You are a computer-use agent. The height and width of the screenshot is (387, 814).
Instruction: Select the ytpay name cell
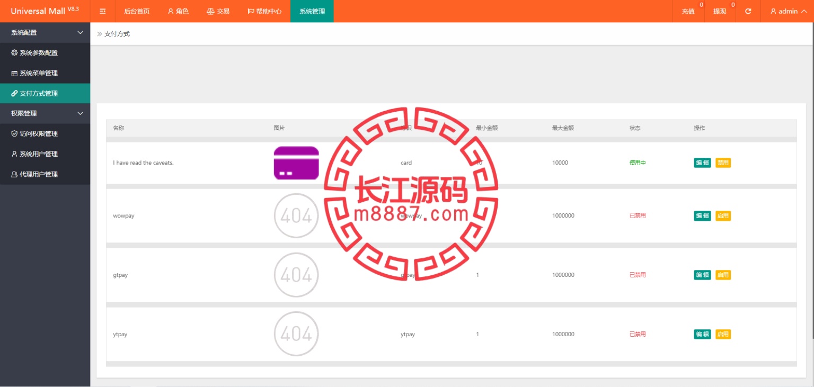coord(120,334)
